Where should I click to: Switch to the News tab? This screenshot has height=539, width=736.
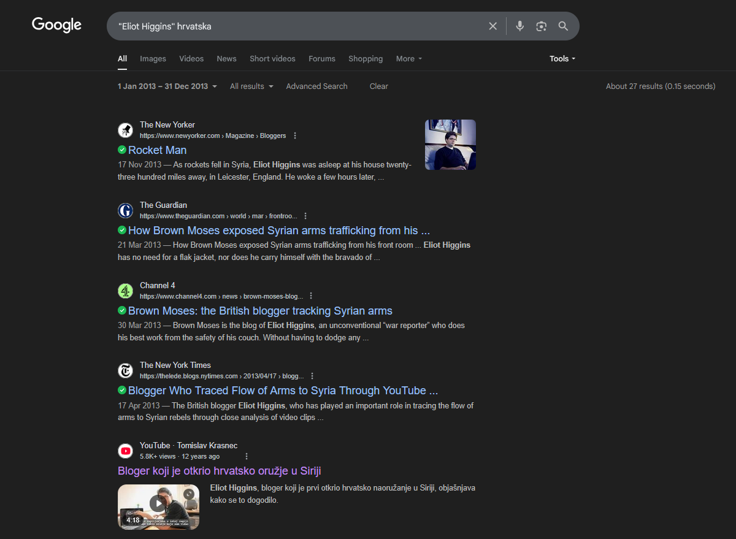226,59
